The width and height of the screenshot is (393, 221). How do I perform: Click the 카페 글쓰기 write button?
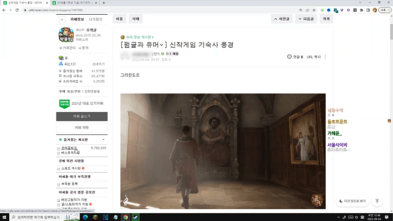(x=82, y=117)
